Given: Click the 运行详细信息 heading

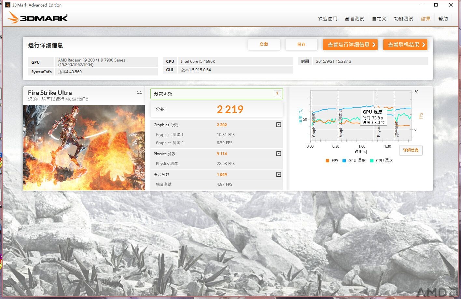Looking at the screenshot, I should (46, 45).
